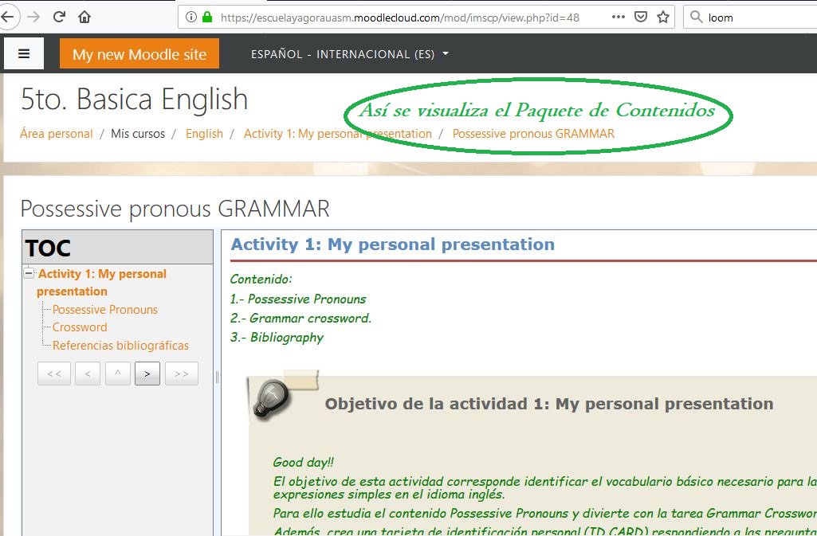This screenshot has width=817, height=536.
Task: Open the page actions three-dot menu
Action: pos(619,18)
